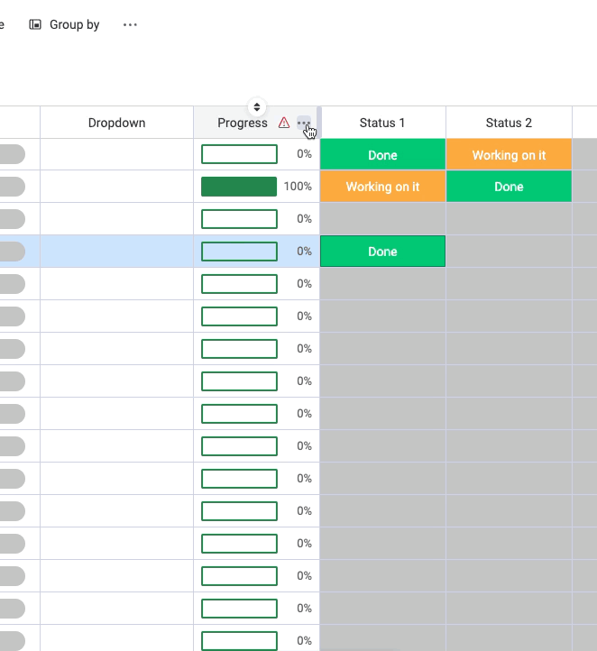Click the Dropdown column header
This screenshot has width=597, height=651.
click(x=116, y=123)
